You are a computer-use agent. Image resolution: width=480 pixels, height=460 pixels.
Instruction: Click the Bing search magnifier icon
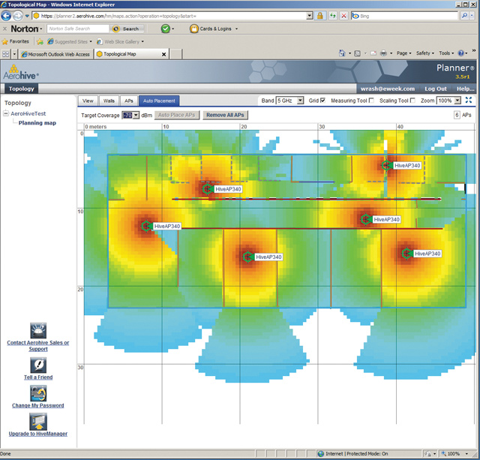click(x=465, y=16)
